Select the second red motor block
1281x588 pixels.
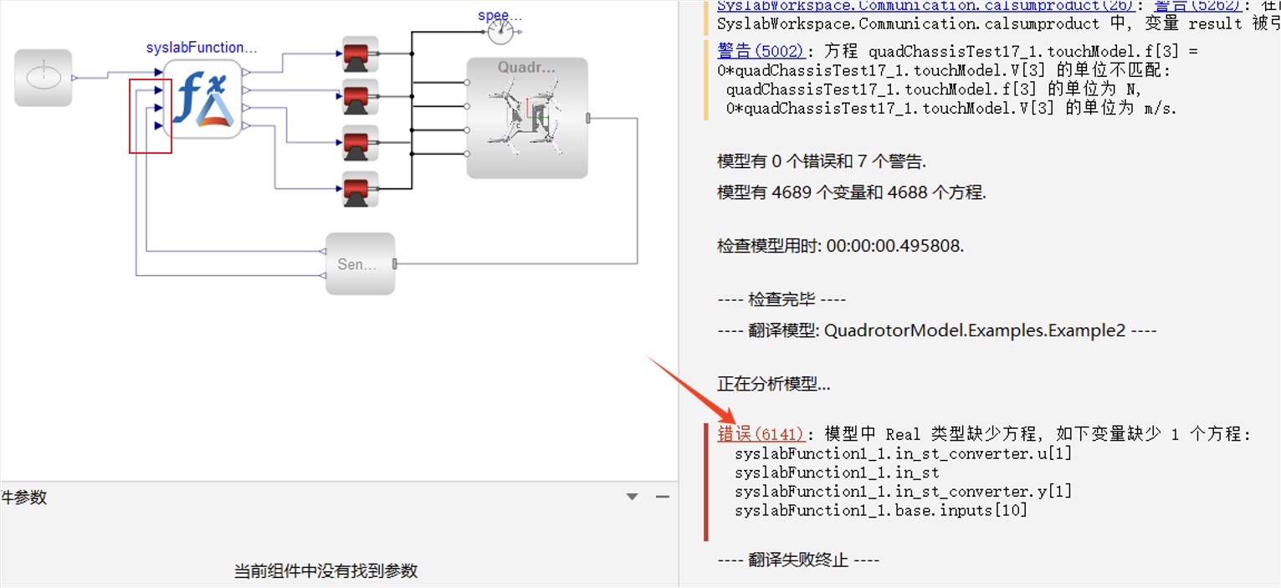point(361,96)
